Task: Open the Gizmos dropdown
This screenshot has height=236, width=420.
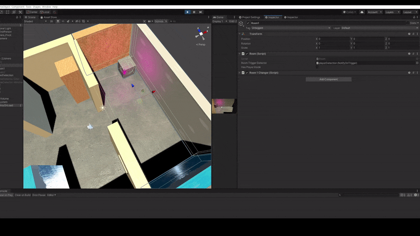Action: click(161, 21)
